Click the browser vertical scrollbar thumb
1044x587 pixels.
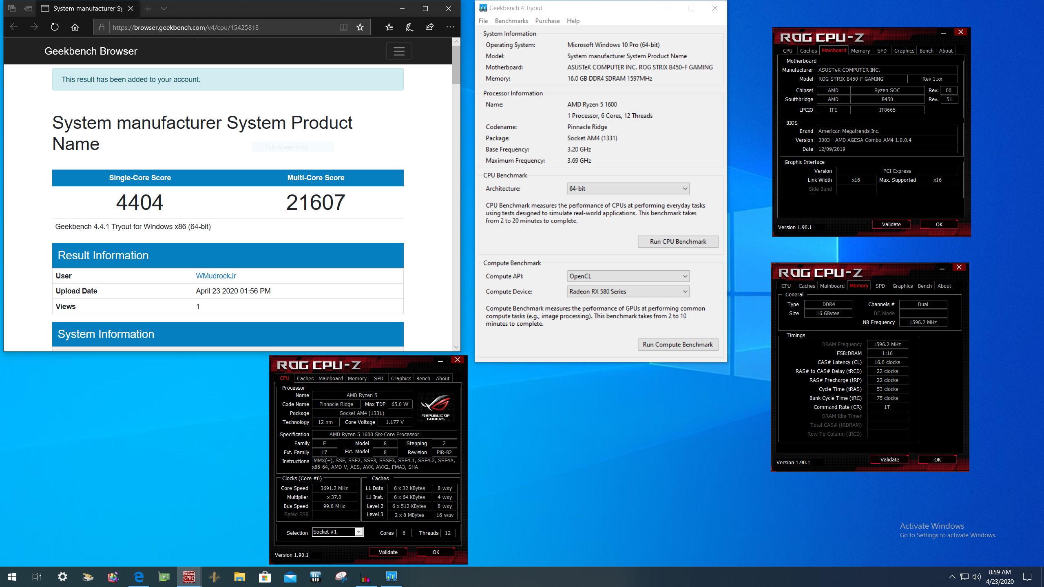click(456, 64)
